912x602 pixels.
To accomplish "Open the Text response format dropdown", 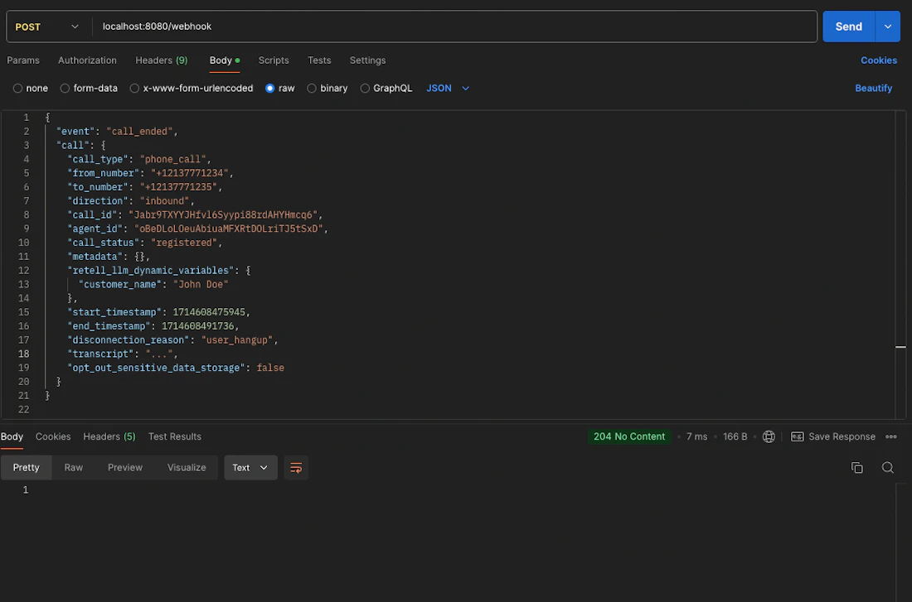I will point(250,467).
